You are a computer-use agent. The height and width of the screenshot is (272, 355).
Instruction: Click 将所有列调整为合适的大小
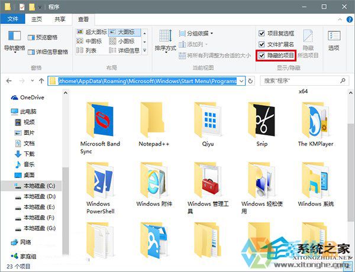(x=215, y=55)
